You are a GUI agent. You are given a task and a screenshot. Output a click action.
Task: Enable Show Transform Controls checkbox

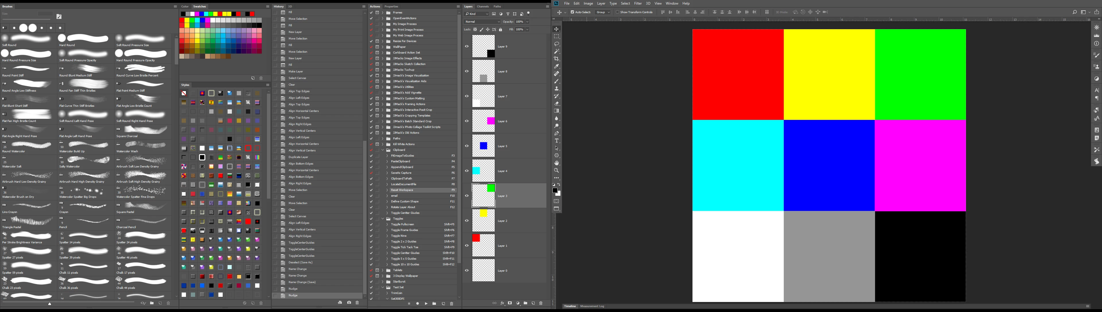pos(617,12)
